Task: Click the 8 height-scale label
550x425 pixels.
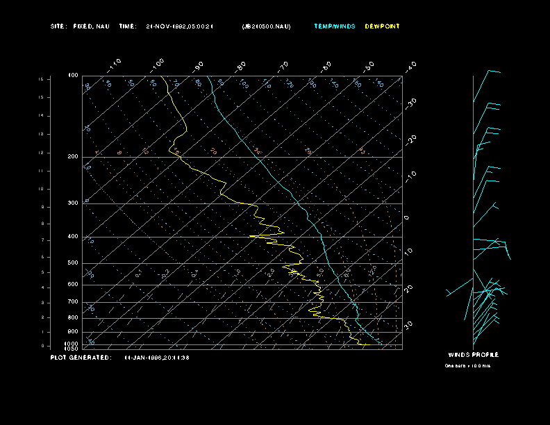Action: pos(43,224)
